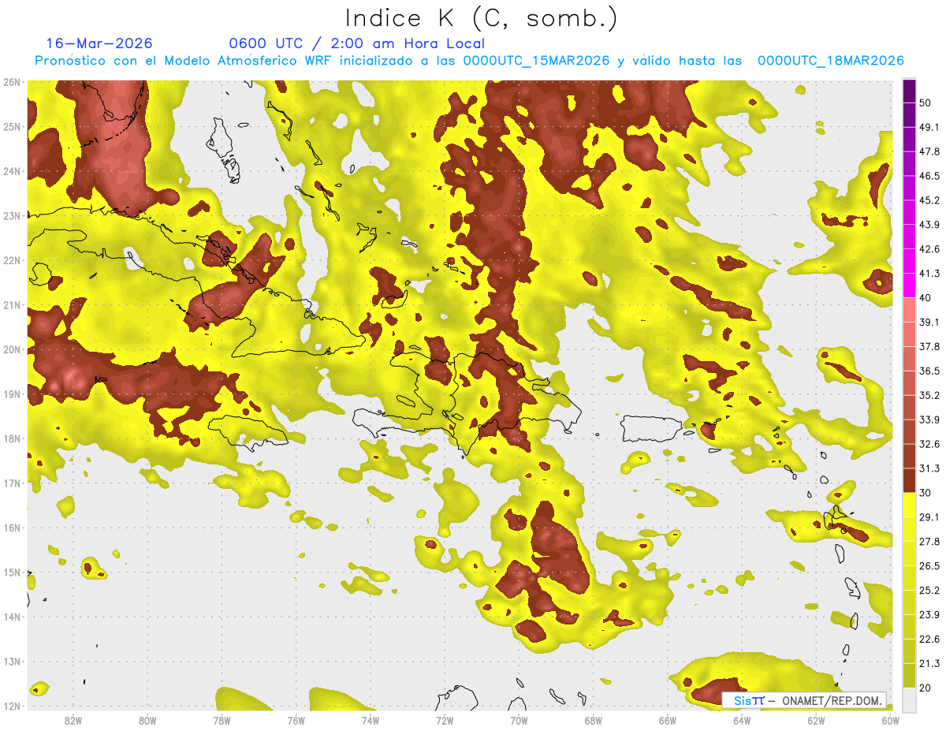Click the latitude label '12N'

pyautogui.click(x=12, y=706)
